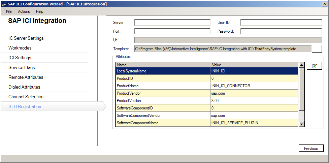Click the edit attribute icon button

coord(315,66)
